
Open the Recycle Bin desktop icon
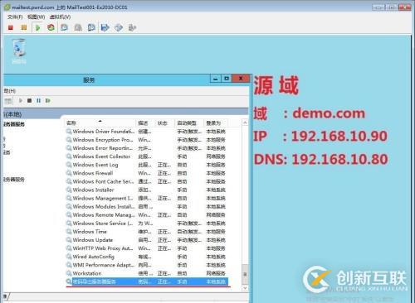point(19,51)
